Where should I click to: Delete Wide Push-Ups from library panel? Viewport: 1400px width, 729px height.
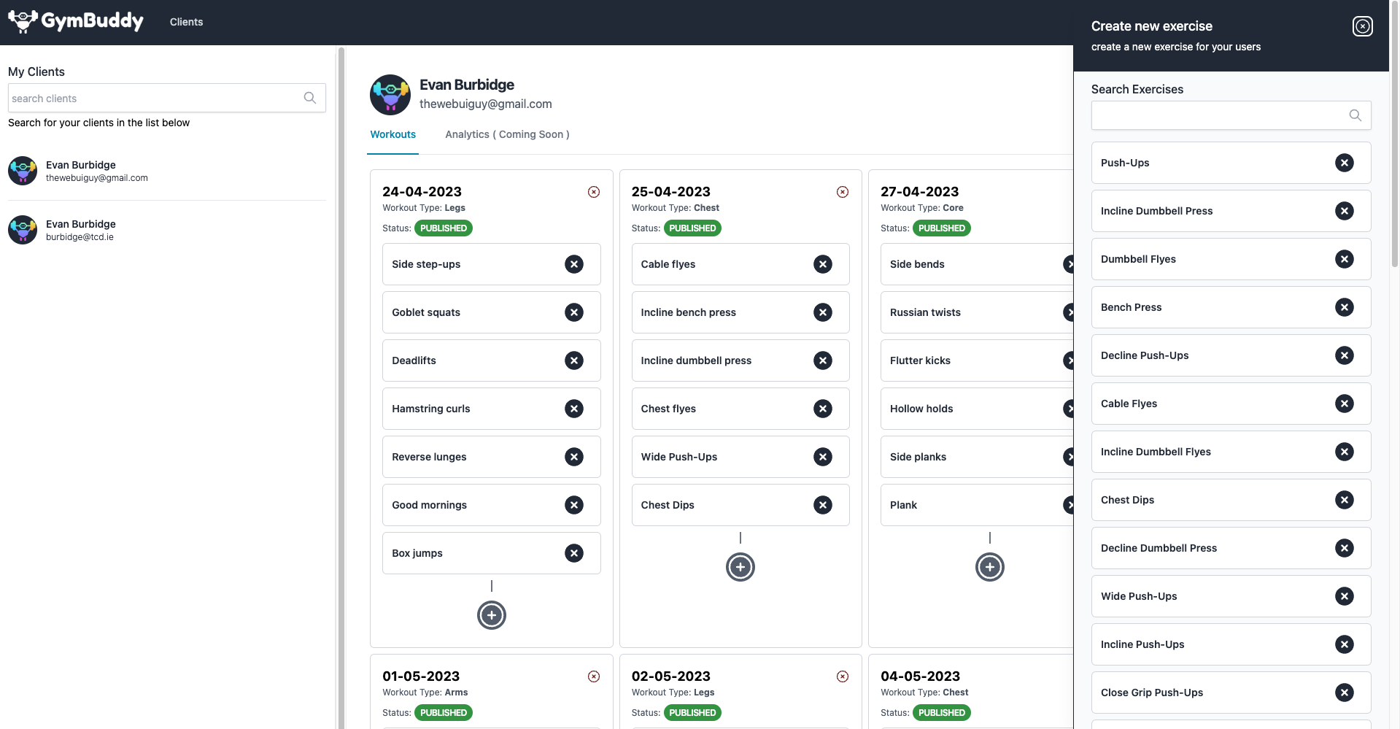(1345, 596)
